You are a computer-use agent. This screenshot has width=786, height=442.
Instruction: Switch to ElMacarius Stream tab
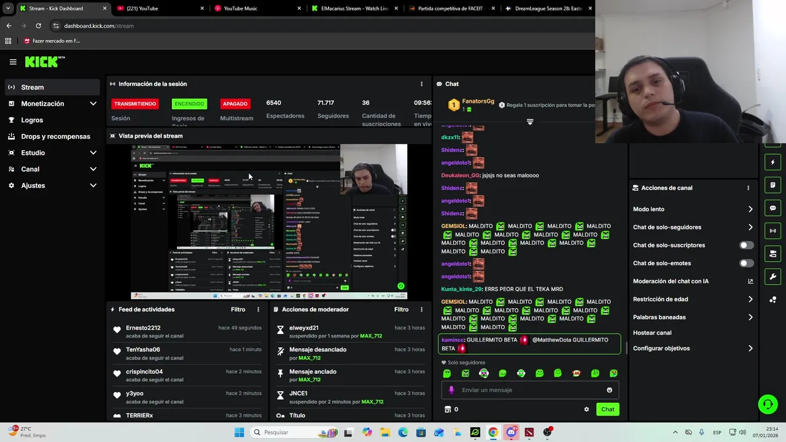354,9
